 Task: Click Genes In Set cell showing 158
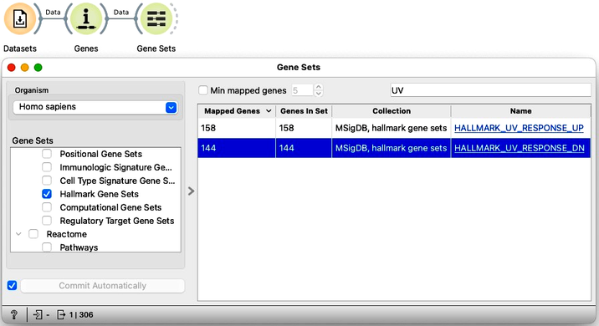coord(304,128)
